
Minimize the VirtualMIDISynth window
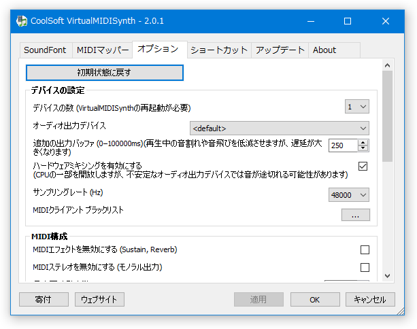click(x=311, y=21)
